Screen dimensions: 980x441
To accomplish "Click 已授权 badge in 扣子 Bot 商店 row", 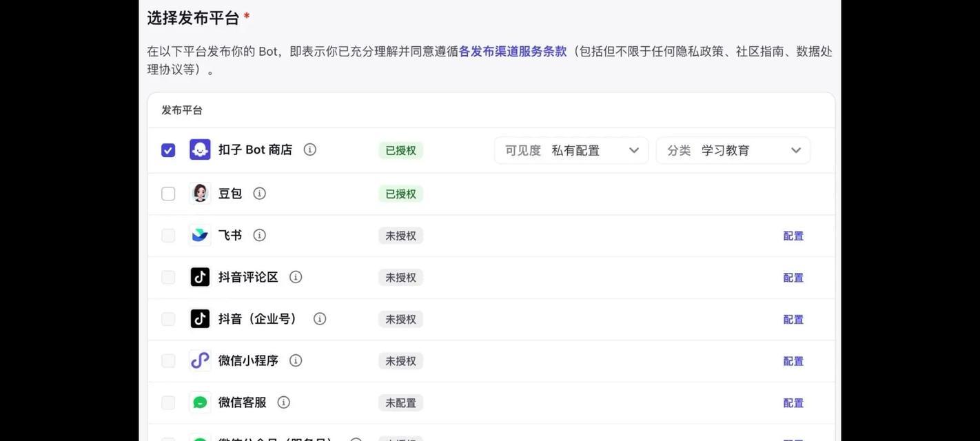I will (x=400, y=150).
